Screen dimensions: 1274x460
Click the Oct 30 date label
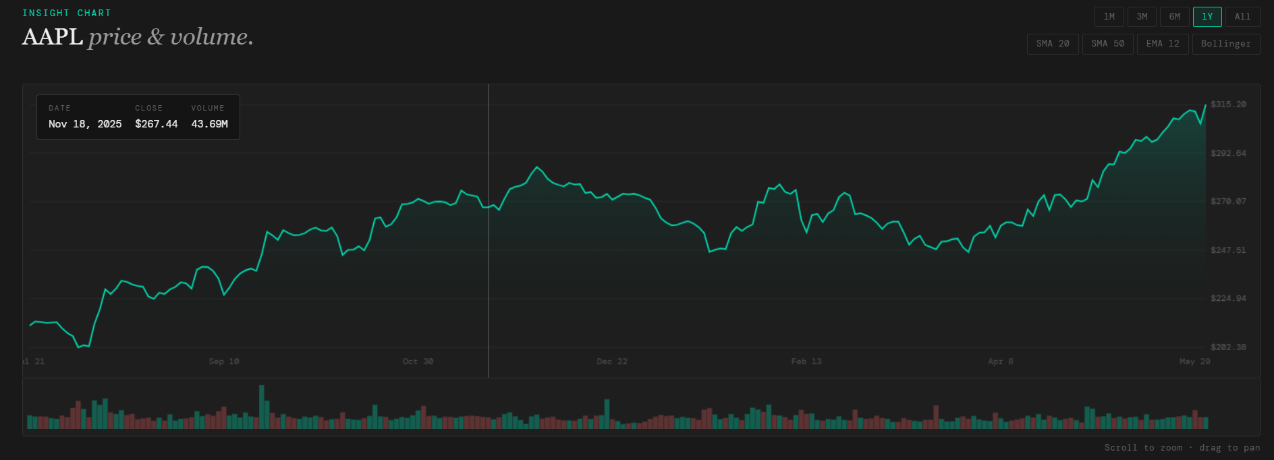pyautogui.click(x=418, y=362)
